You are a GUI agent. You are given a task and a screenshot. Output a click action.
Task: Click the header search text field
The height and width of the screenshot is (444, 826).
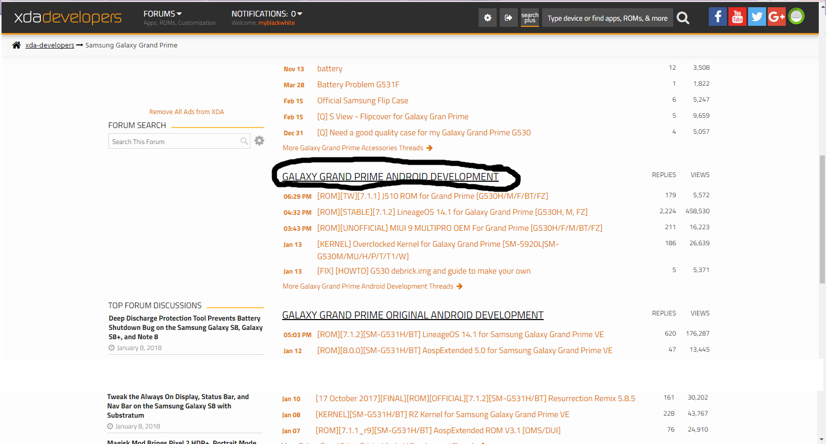pos(608,18)
